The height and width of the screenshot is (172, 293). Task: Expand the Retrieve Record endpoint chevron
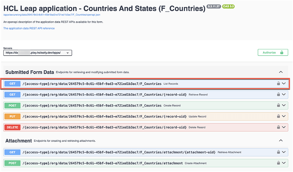(284, 94)
